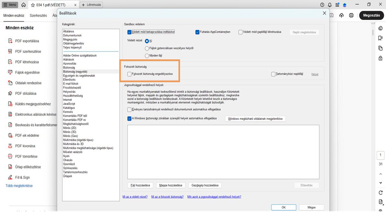Enable Tartományközi naplófájl checkbox
This screenshot has height=213, width=386.
pos(273,74)
